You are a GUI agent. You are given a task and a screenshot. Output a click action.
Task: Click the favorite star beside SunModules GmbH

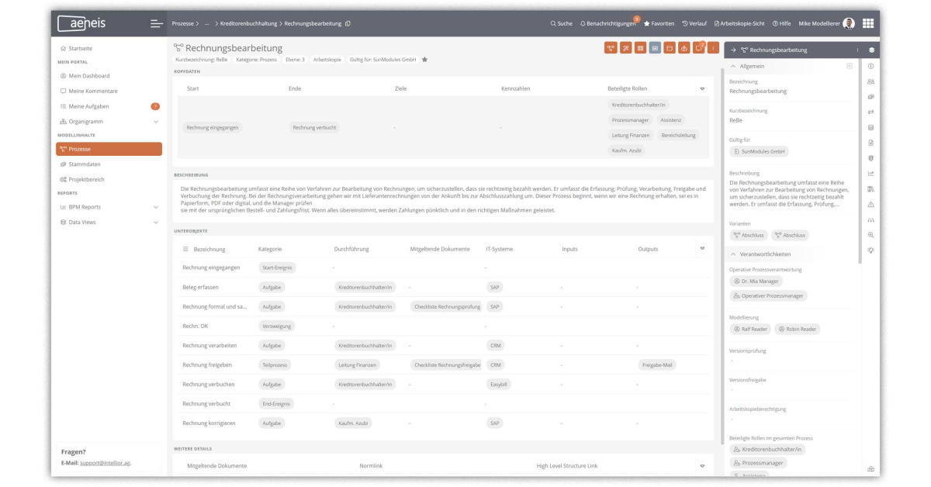[x=424, y=60]
